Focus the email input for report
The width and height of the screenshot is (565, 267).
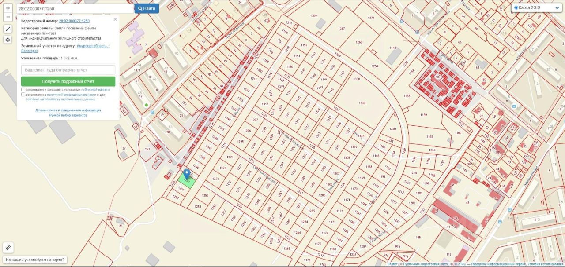[68, 70]
